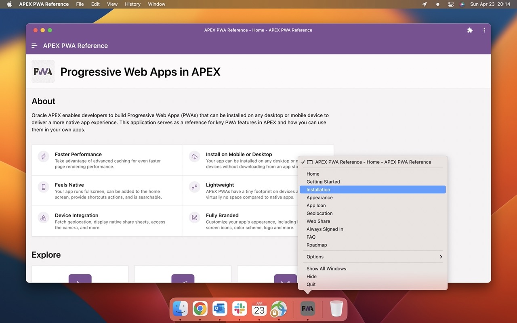Click the extensions puzzle piece icon
The width and height of the screenshot is (517, 323).
tap(470, 30)
